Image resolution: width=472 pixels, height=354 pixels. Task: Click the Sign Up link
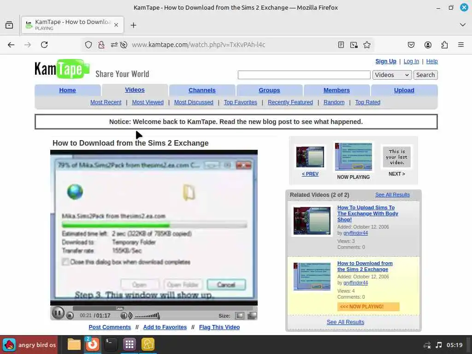[x=386, y=61]
